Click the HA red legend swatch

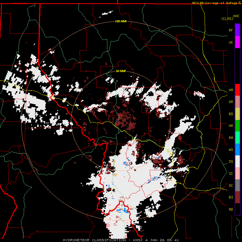tap(237, 90)
